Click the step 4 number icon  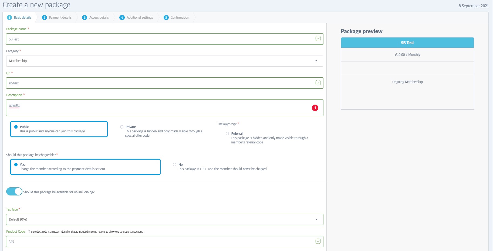[x=122, y=18]
